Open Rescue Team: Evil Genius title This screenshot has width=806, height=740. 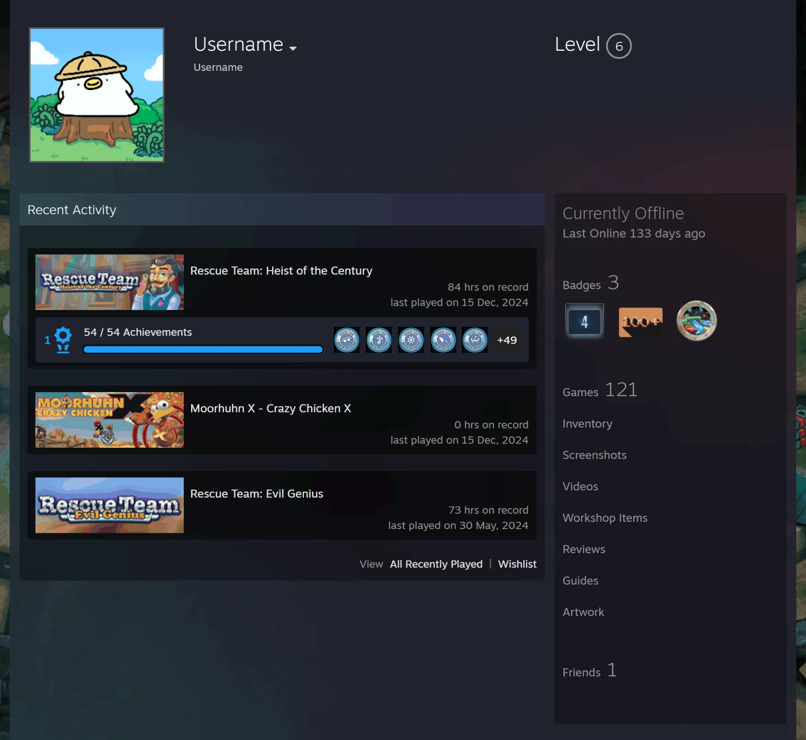257,494
